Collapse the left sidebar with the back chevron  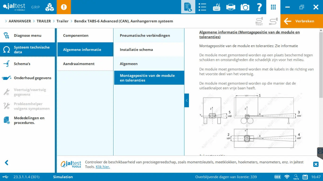click(7, 162)
